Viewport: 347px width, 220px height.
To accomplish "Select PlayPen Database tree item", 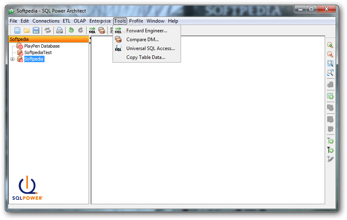I will pos(42,46).
